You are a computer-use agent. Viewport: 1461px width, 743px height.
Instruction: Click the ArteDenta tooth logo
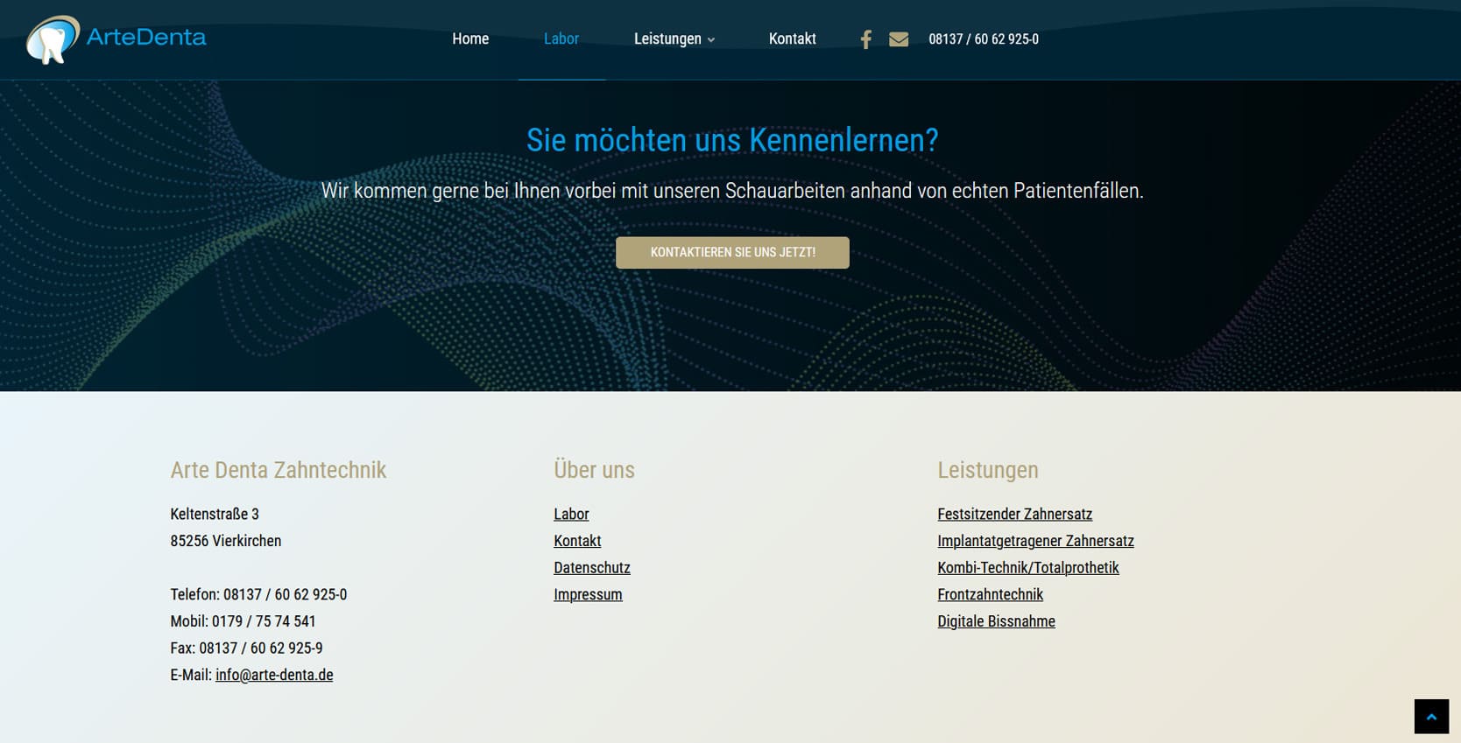coord(53,39)
